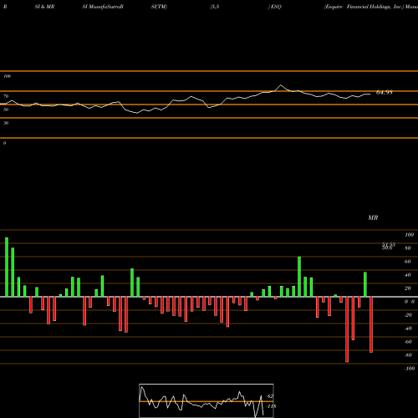Click the last red MR bar on the right
The image size is (418, 418).
click(371, 324)
